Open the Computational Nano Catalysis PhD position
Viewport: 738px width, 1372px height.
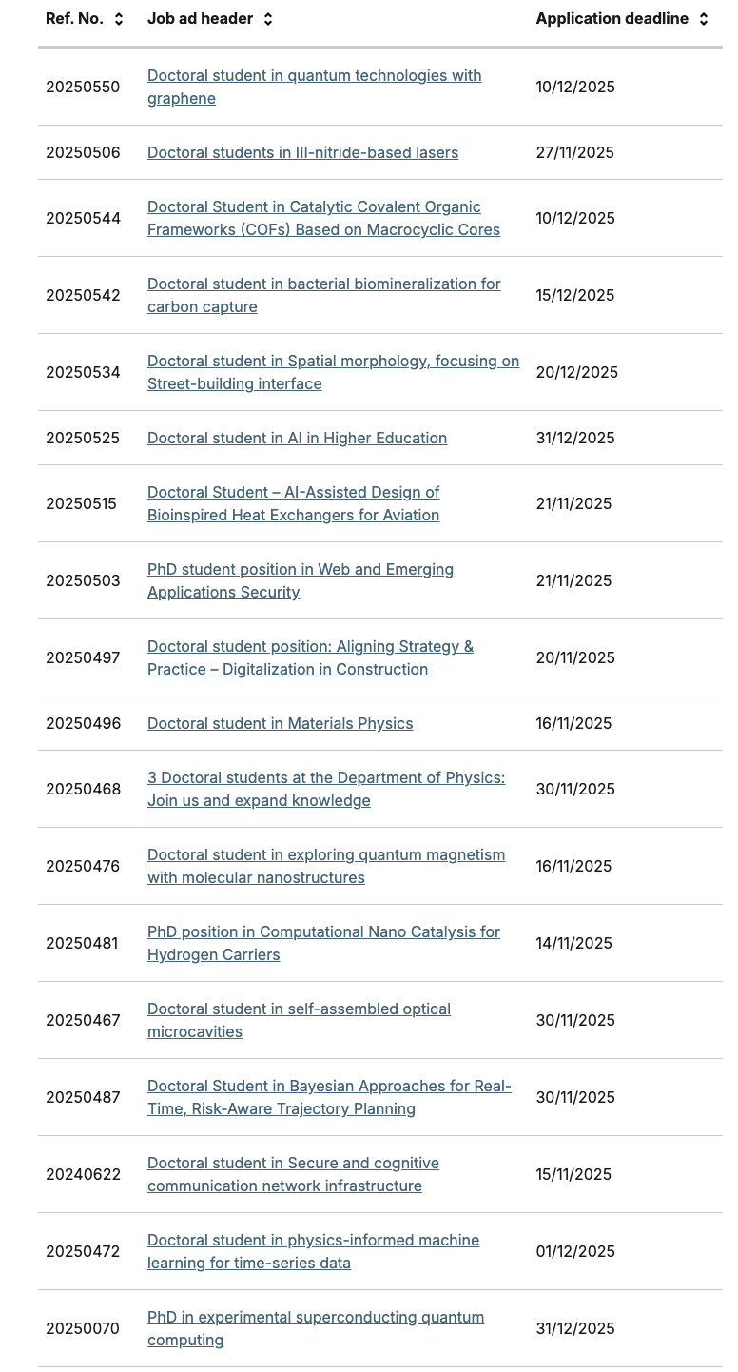coord(323,943)
